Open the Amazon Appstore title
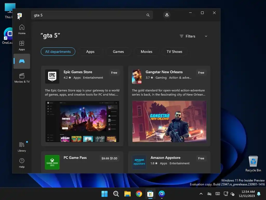 165,158
